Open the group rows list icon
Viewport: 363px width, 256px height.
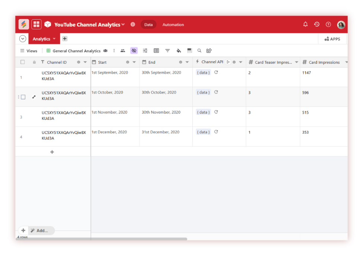[156, 50]
